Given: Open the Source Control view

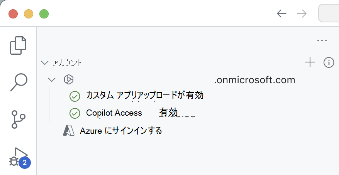Looking at the screenshot, I should point(18,119).
